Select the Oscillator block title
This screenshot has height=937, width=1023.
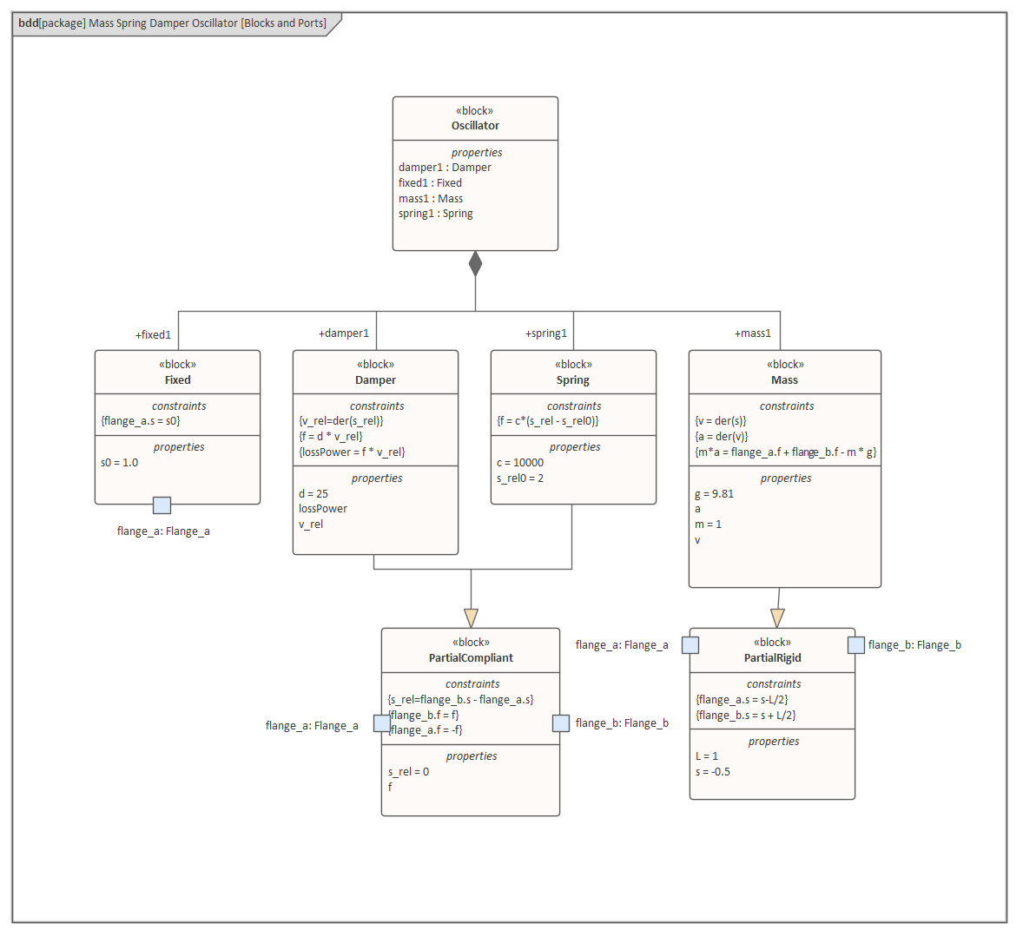click(x=475, y=126)
